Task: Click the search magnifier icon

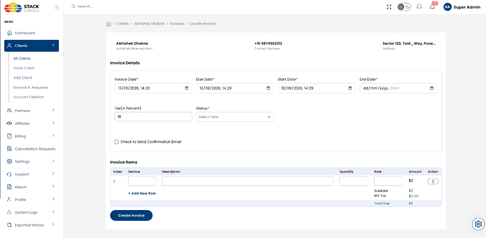Action: pos(74,6)
